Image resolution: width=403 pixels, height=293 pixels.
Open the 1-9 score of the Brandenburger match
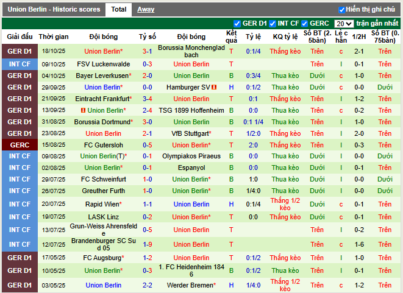148,244
